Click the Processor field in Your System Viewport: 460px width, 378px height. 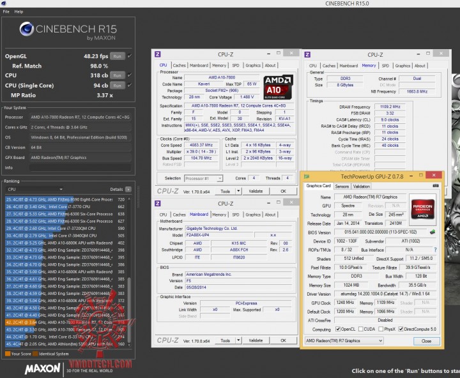[x=80, y=117]
